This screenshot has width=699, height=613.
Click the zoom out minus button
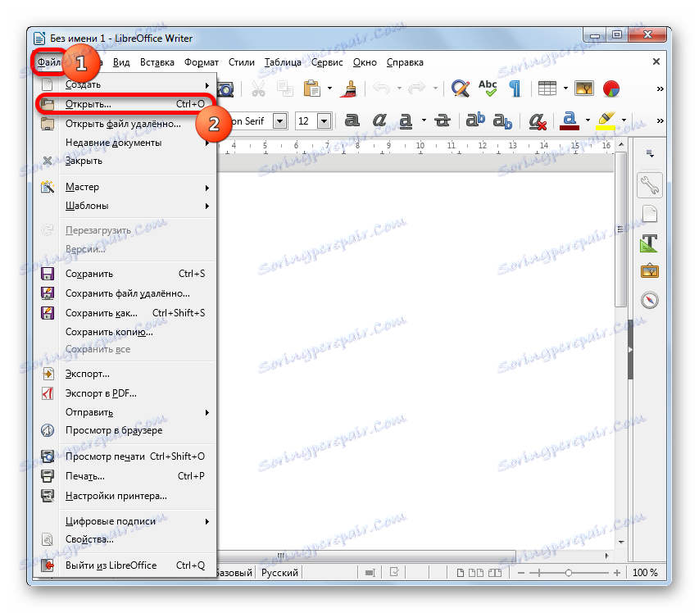[521, 573]
